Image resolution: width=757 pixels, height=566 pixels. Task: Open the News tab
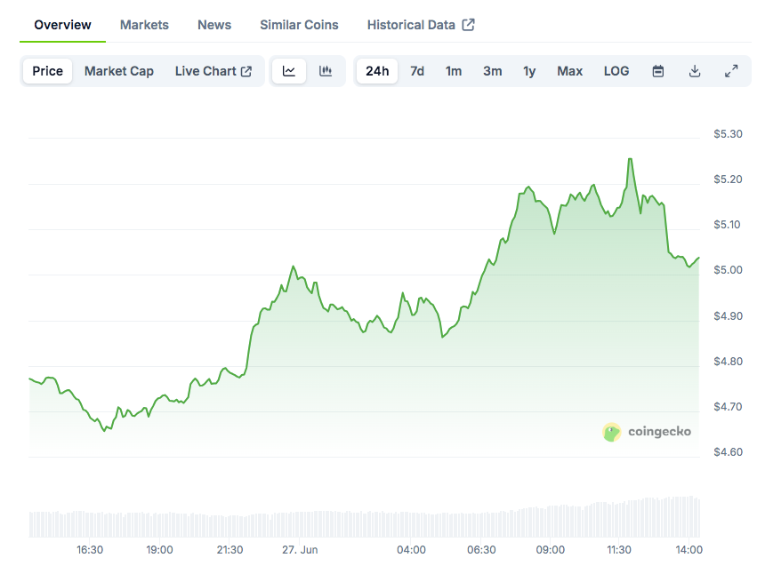click(214, 25)
